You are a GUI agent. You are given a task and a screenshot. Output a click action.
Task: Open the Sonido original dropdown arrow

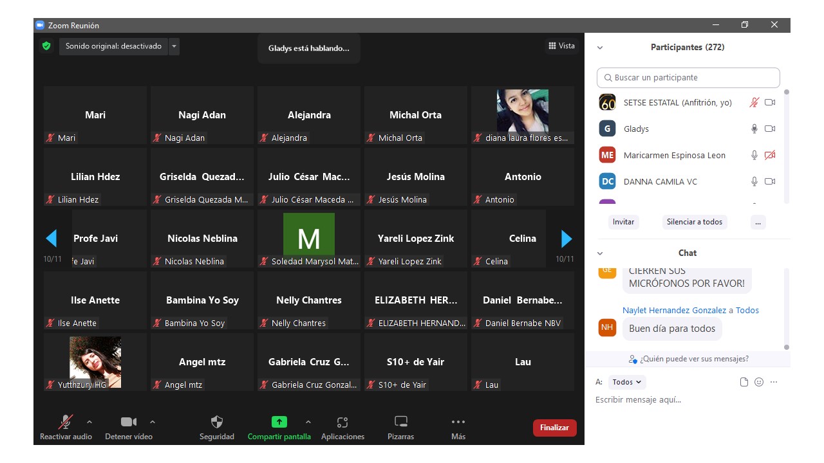point(174,46)
